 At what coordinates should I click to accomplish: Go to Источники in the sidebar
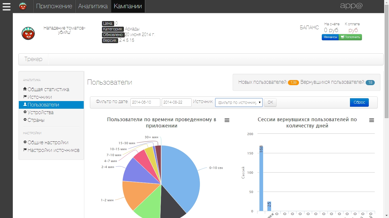pyautogui.click(x=40, y=97)
